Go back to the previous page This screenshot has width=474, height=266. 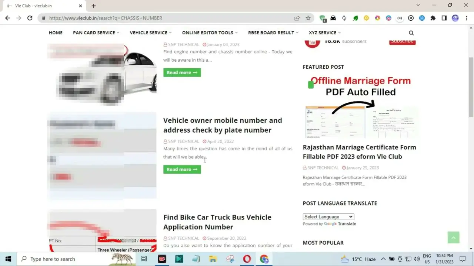coord(8,18)
